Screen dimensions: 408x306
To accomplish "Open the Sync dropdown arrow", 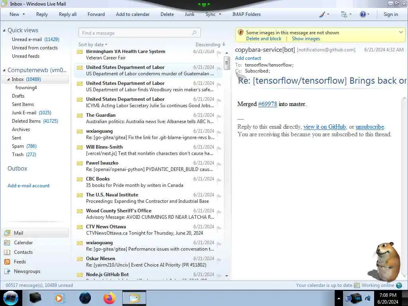I will point(220,14).
